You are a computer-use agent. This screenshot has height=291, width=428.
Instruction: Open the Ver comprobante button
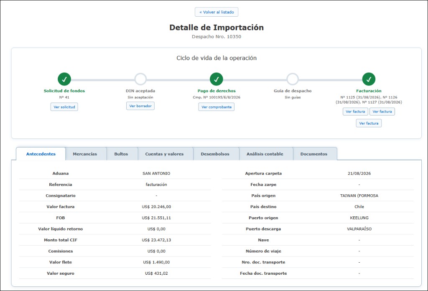[217, 107]
